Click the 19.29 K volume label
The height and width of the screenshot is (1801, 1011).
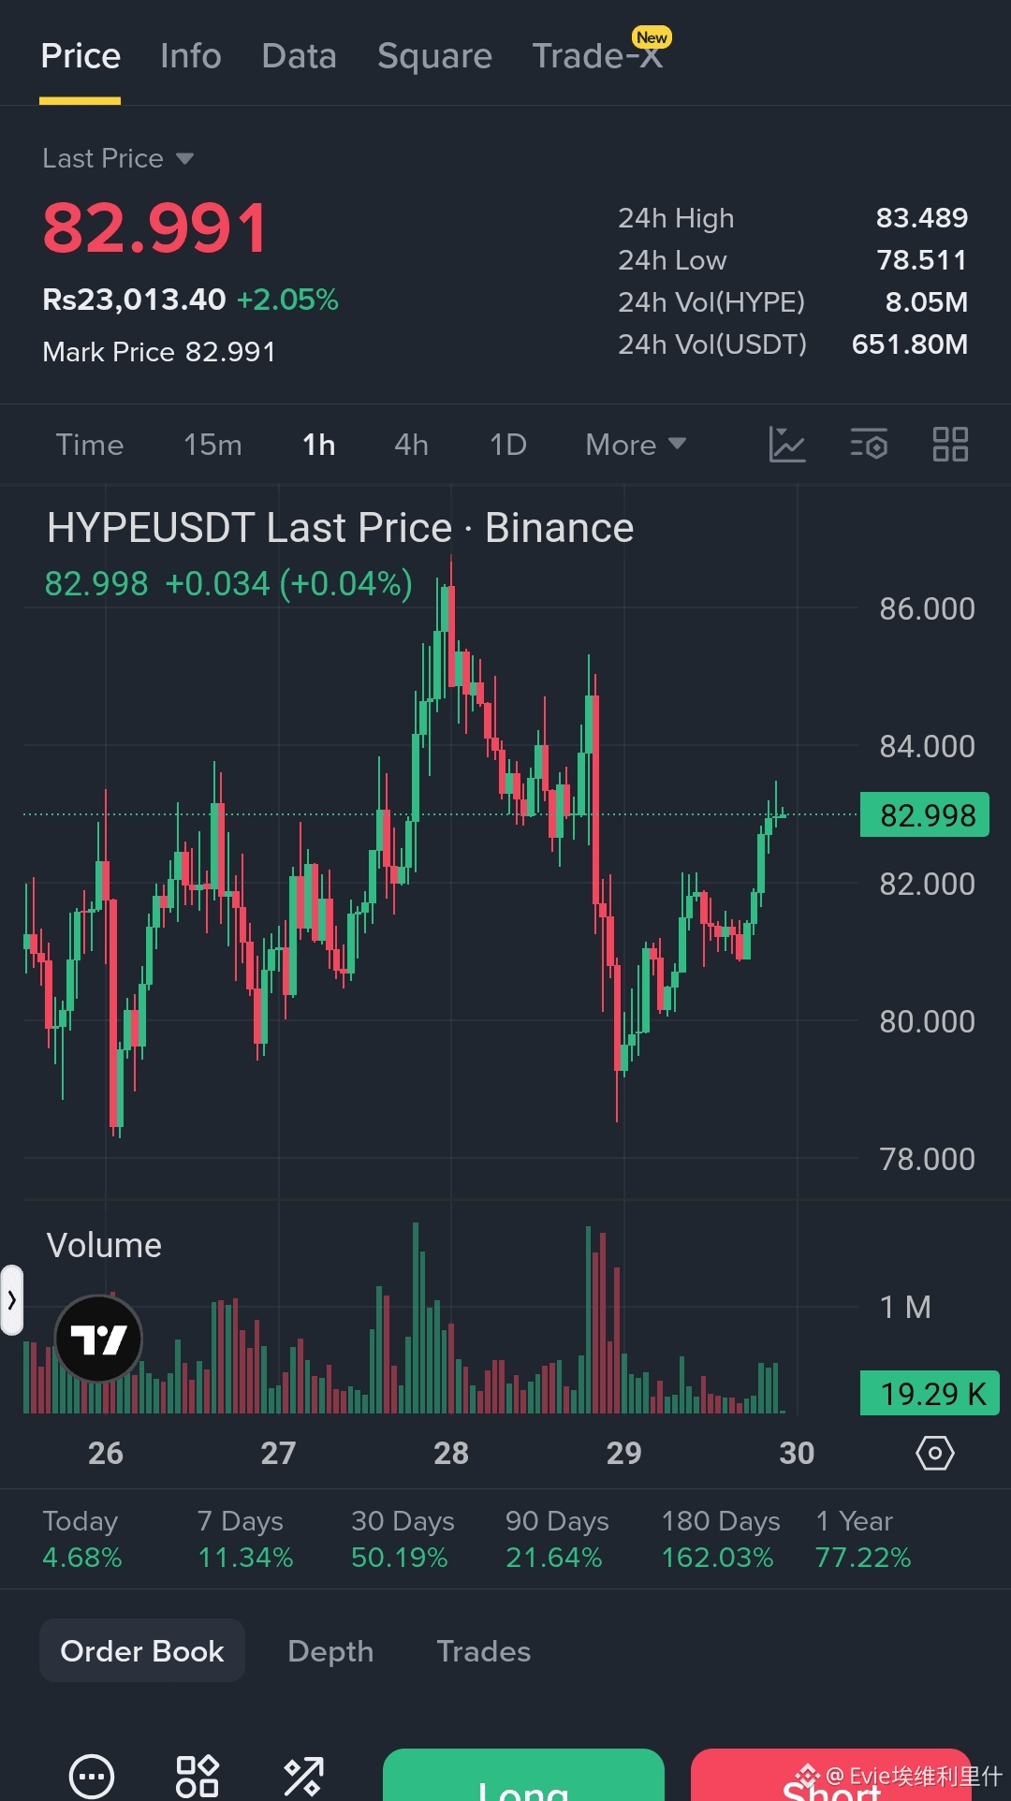click(930, 1394)
